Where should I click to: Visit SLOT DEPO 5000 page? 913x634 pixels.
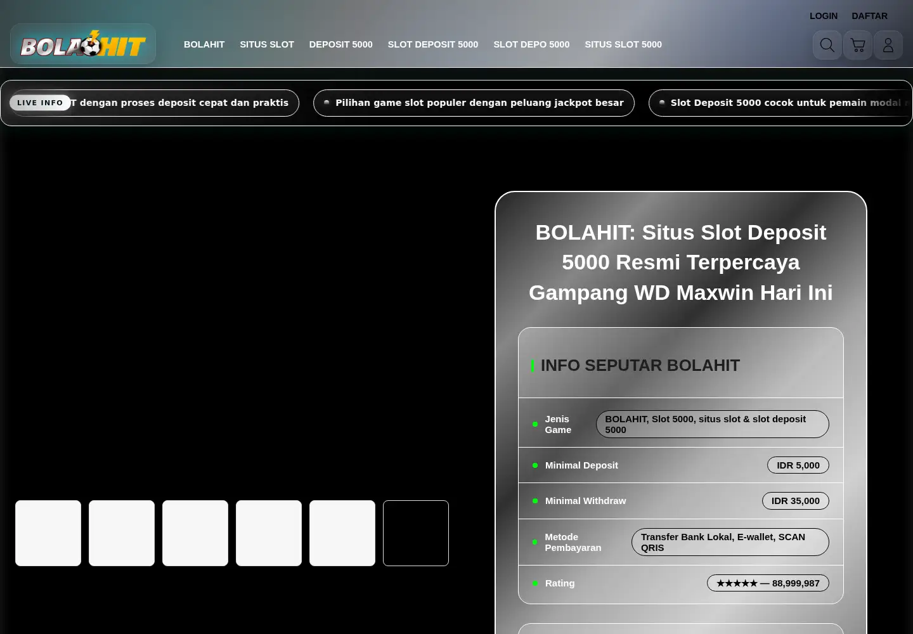[x=531, y=44]
